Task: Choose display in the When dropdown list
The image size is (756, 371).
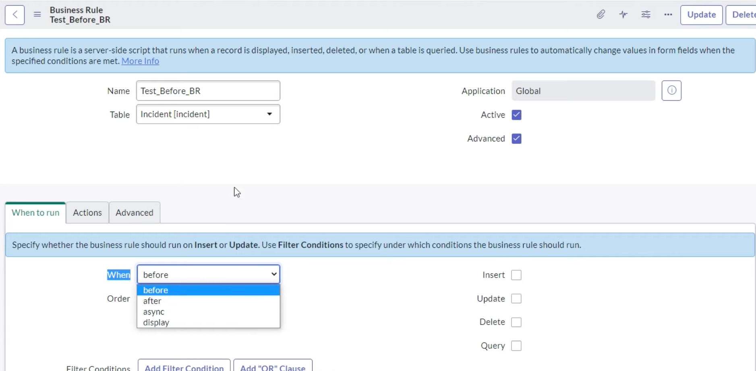Action: pos(155,322)
